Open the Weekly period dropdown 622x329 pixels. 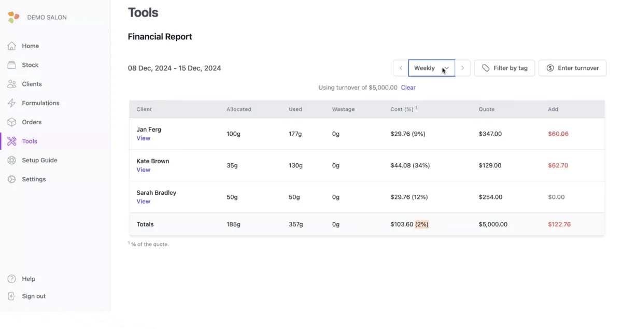pyautogui.click(x=431, y=68)
